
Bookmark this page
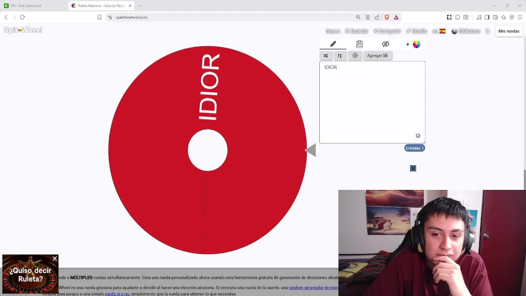(99, 17)
